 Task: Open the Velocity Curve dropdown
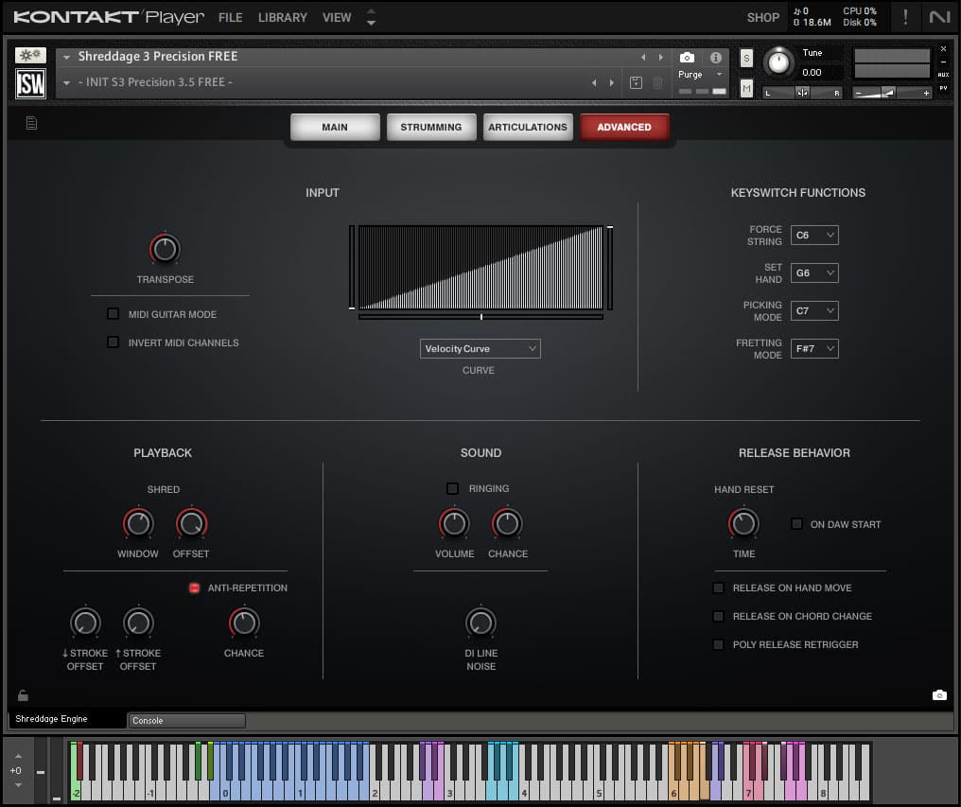pyautogui.click(x=480, y=349)
